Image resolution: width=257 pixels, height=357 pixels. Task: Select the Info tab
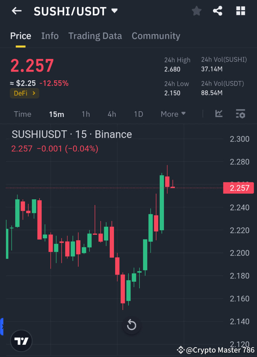(x=50, y=36)
